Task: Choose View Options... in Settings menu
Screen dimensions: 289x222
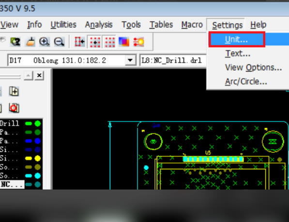Action: (254, 67)
